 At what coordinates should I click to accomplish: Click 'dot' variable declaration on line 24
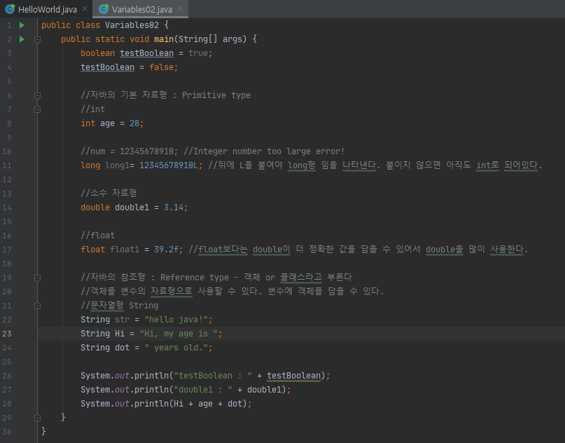(122, 348)
